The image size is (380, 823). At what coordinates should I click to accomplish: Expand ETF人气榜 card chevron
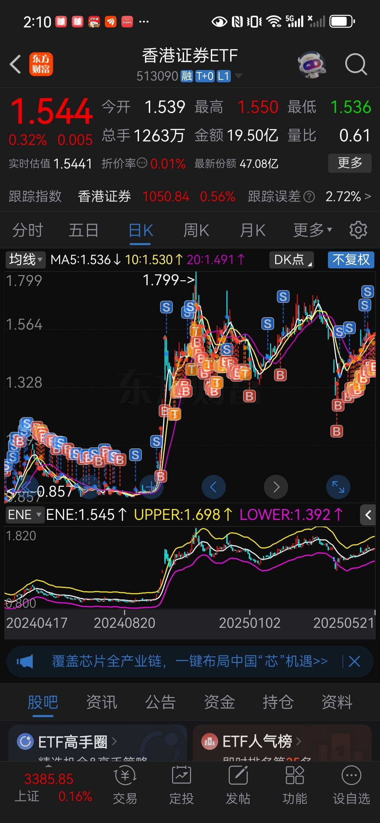pos(299,741)
